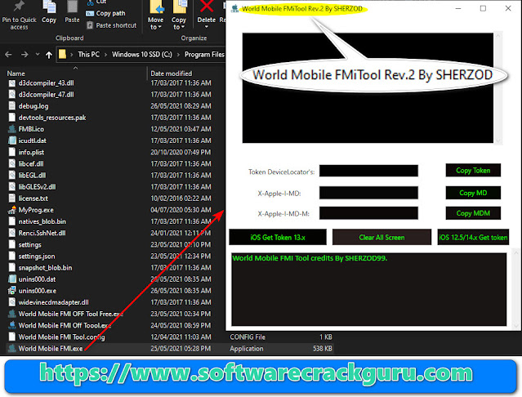
Task: Click Paste shortcut in Clipboard group
Action: [112, 25]
